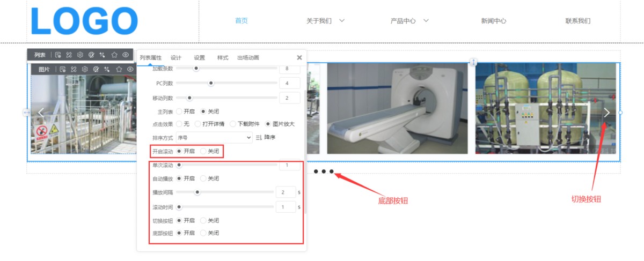Image resolution: width=644 pixels, height=261 pixels.
Task: Open the 出场动画 tab
Action: point(248,58)
